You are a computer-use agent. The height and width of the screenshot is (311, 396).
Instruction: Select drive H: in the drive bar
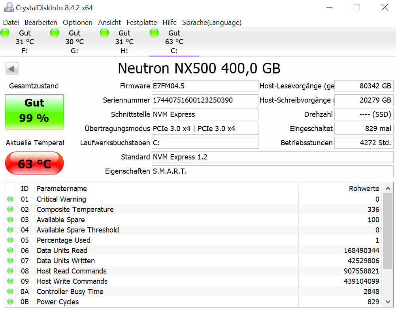(124, 41)
